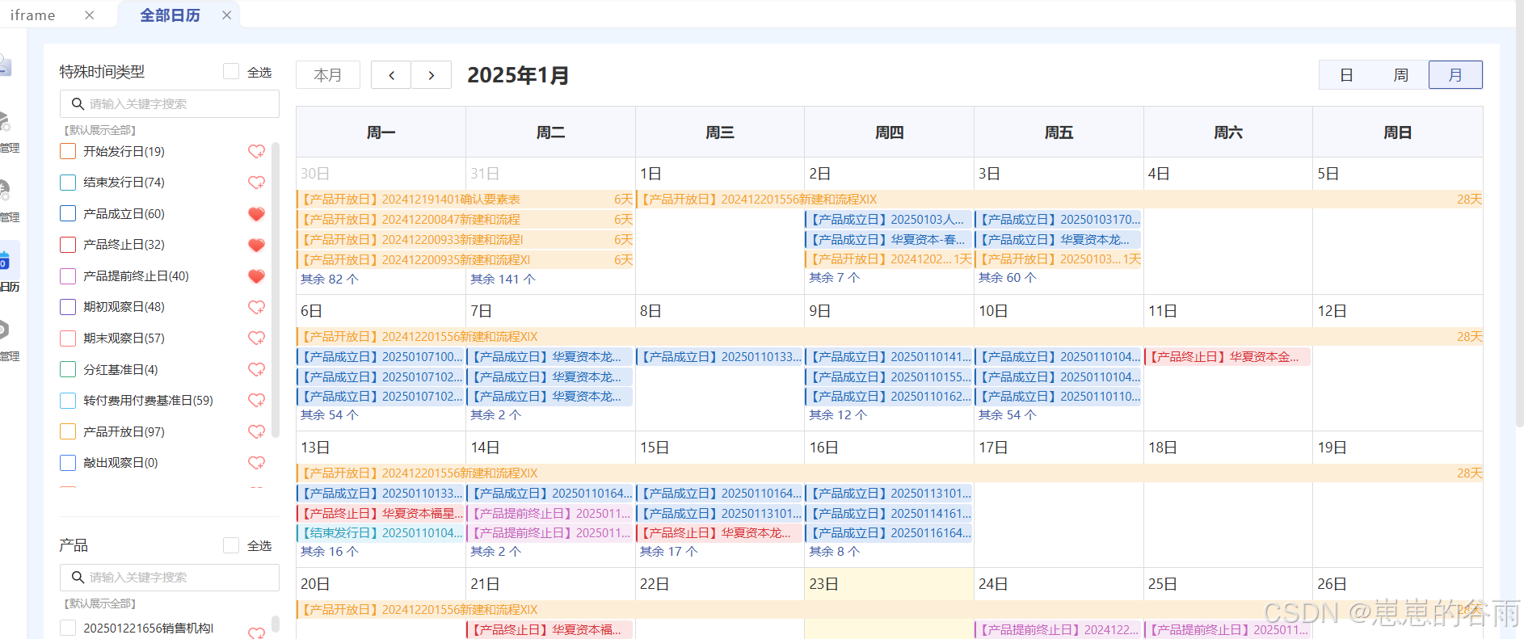Check the 产品提前终止日(40) checkbox
Image resolution: width=1524 pixels, height=639 pixels.
point(68,276)
